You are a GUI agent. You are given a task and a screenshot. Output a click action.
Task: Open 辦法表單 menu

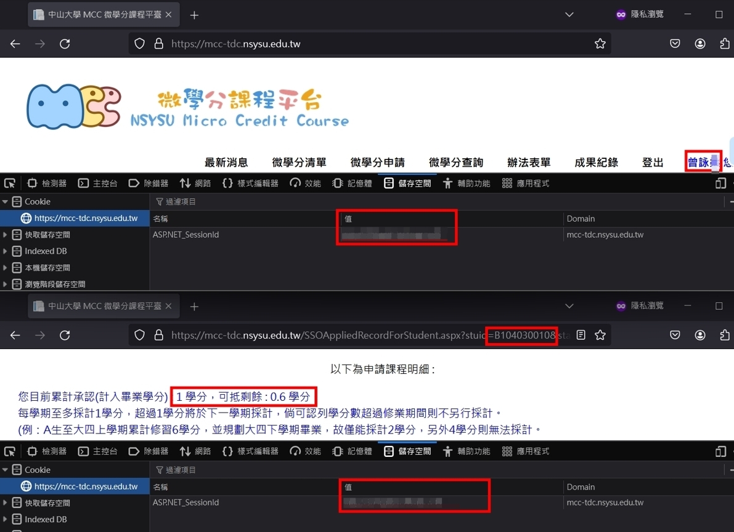[529, 163]
